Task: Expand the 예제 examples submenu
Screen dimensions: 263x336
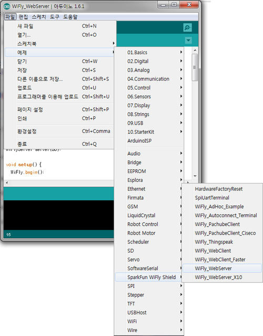Action: pyautogui.click(x=59, y=53)
